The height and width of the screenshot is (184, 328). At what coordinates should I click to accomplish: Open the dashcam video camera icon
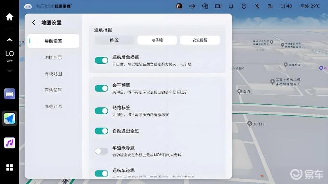(218, 6)
